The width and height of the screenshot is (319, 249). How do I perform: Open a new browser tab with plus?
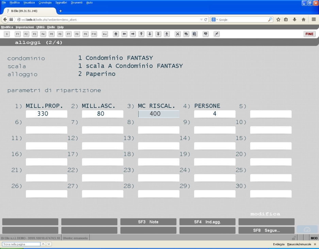point(60,11)
